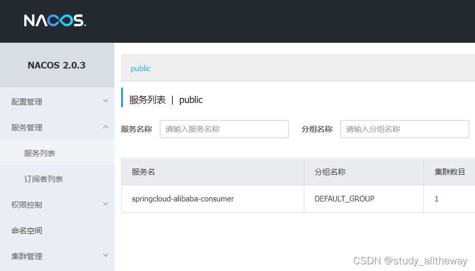
Task: Select 服务列表 in the sidebar
Action: 57,153
